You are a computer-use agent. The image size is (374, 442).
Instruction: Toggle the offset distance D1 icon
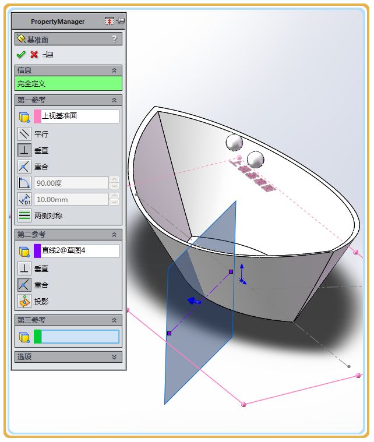pyautogui.click(x=24, y=199)
